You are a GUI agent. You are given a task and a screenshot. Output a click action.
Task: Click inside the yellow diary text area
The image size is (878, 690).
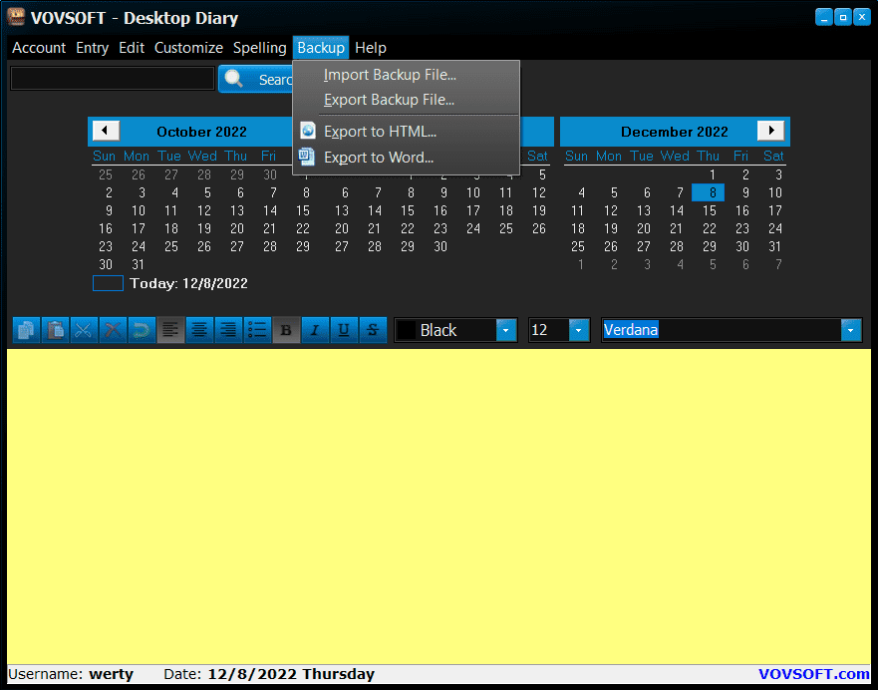pos(439,506)
